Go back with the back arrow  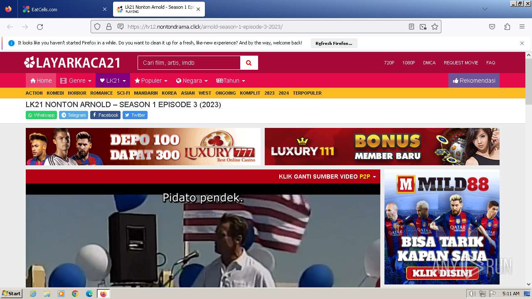coord(10,27)
